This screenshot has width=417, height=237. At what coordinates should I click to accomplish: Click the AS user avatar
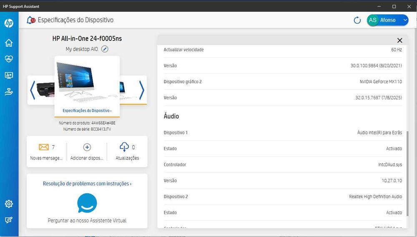click(x=373, y=20)
